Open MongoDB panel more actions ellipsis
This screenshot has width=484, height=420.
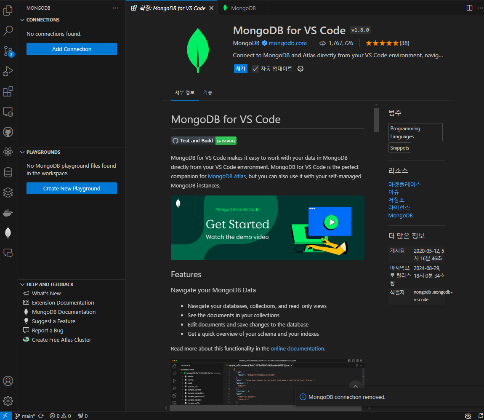coord(116,8)
